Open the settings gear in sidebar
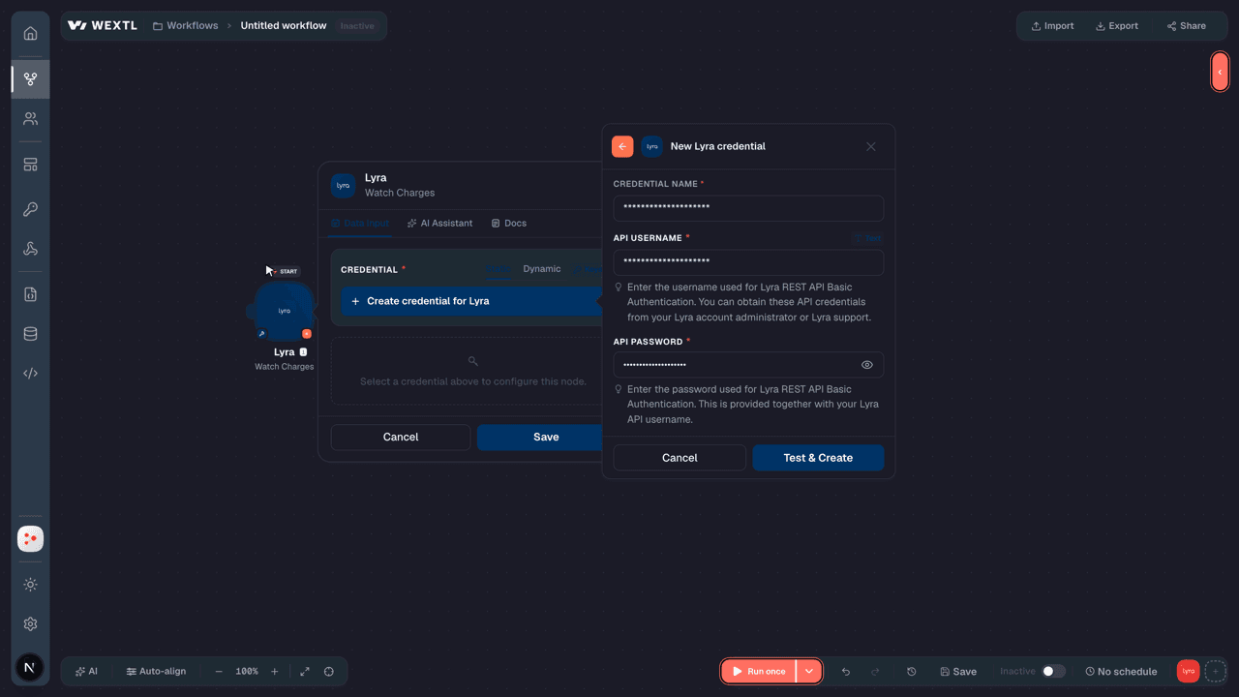Viewport: 1239px width, 697px height. pos(30,624)
